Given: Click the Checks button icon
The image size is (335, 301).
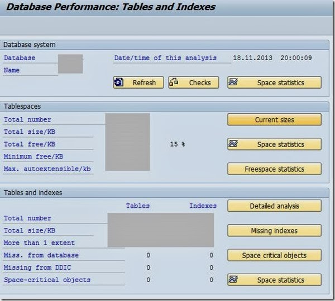Looking at the screenshot, I should click(x=174, y=82).
